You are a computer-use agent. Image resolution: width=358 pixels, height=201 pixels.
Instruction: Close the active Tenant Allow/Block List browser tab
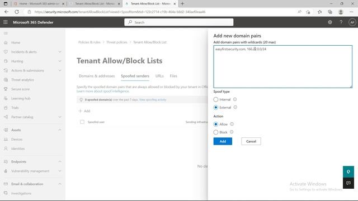[175, 4]
